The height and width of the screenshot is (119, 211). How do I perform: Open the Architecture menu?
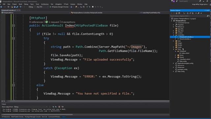click(x=45, y=4)
